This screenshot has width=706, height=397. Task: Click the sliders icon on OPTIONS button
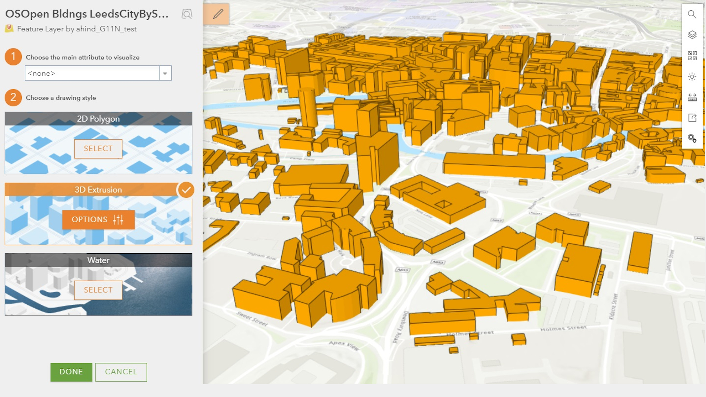(118, 219)
